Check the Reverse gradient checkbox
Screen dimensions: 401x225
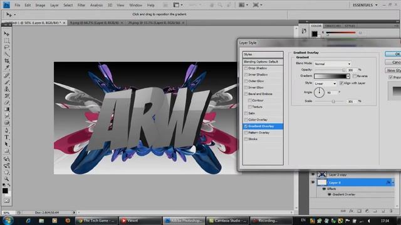[355, 76]
